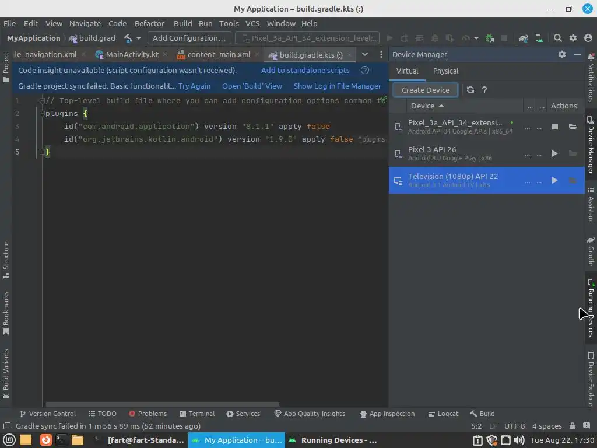Open the Project tool window
597x448 pixels.
[6, 68]
